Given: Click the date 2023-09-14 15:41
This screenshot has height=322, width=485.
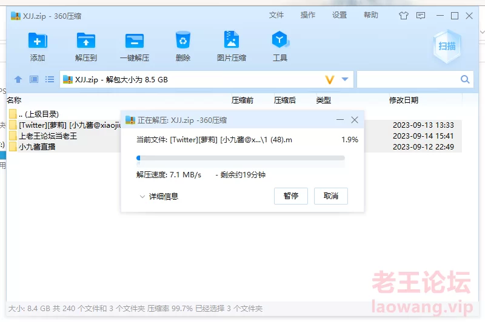Looking at the screenshot, I should click(x=423, y=136).
